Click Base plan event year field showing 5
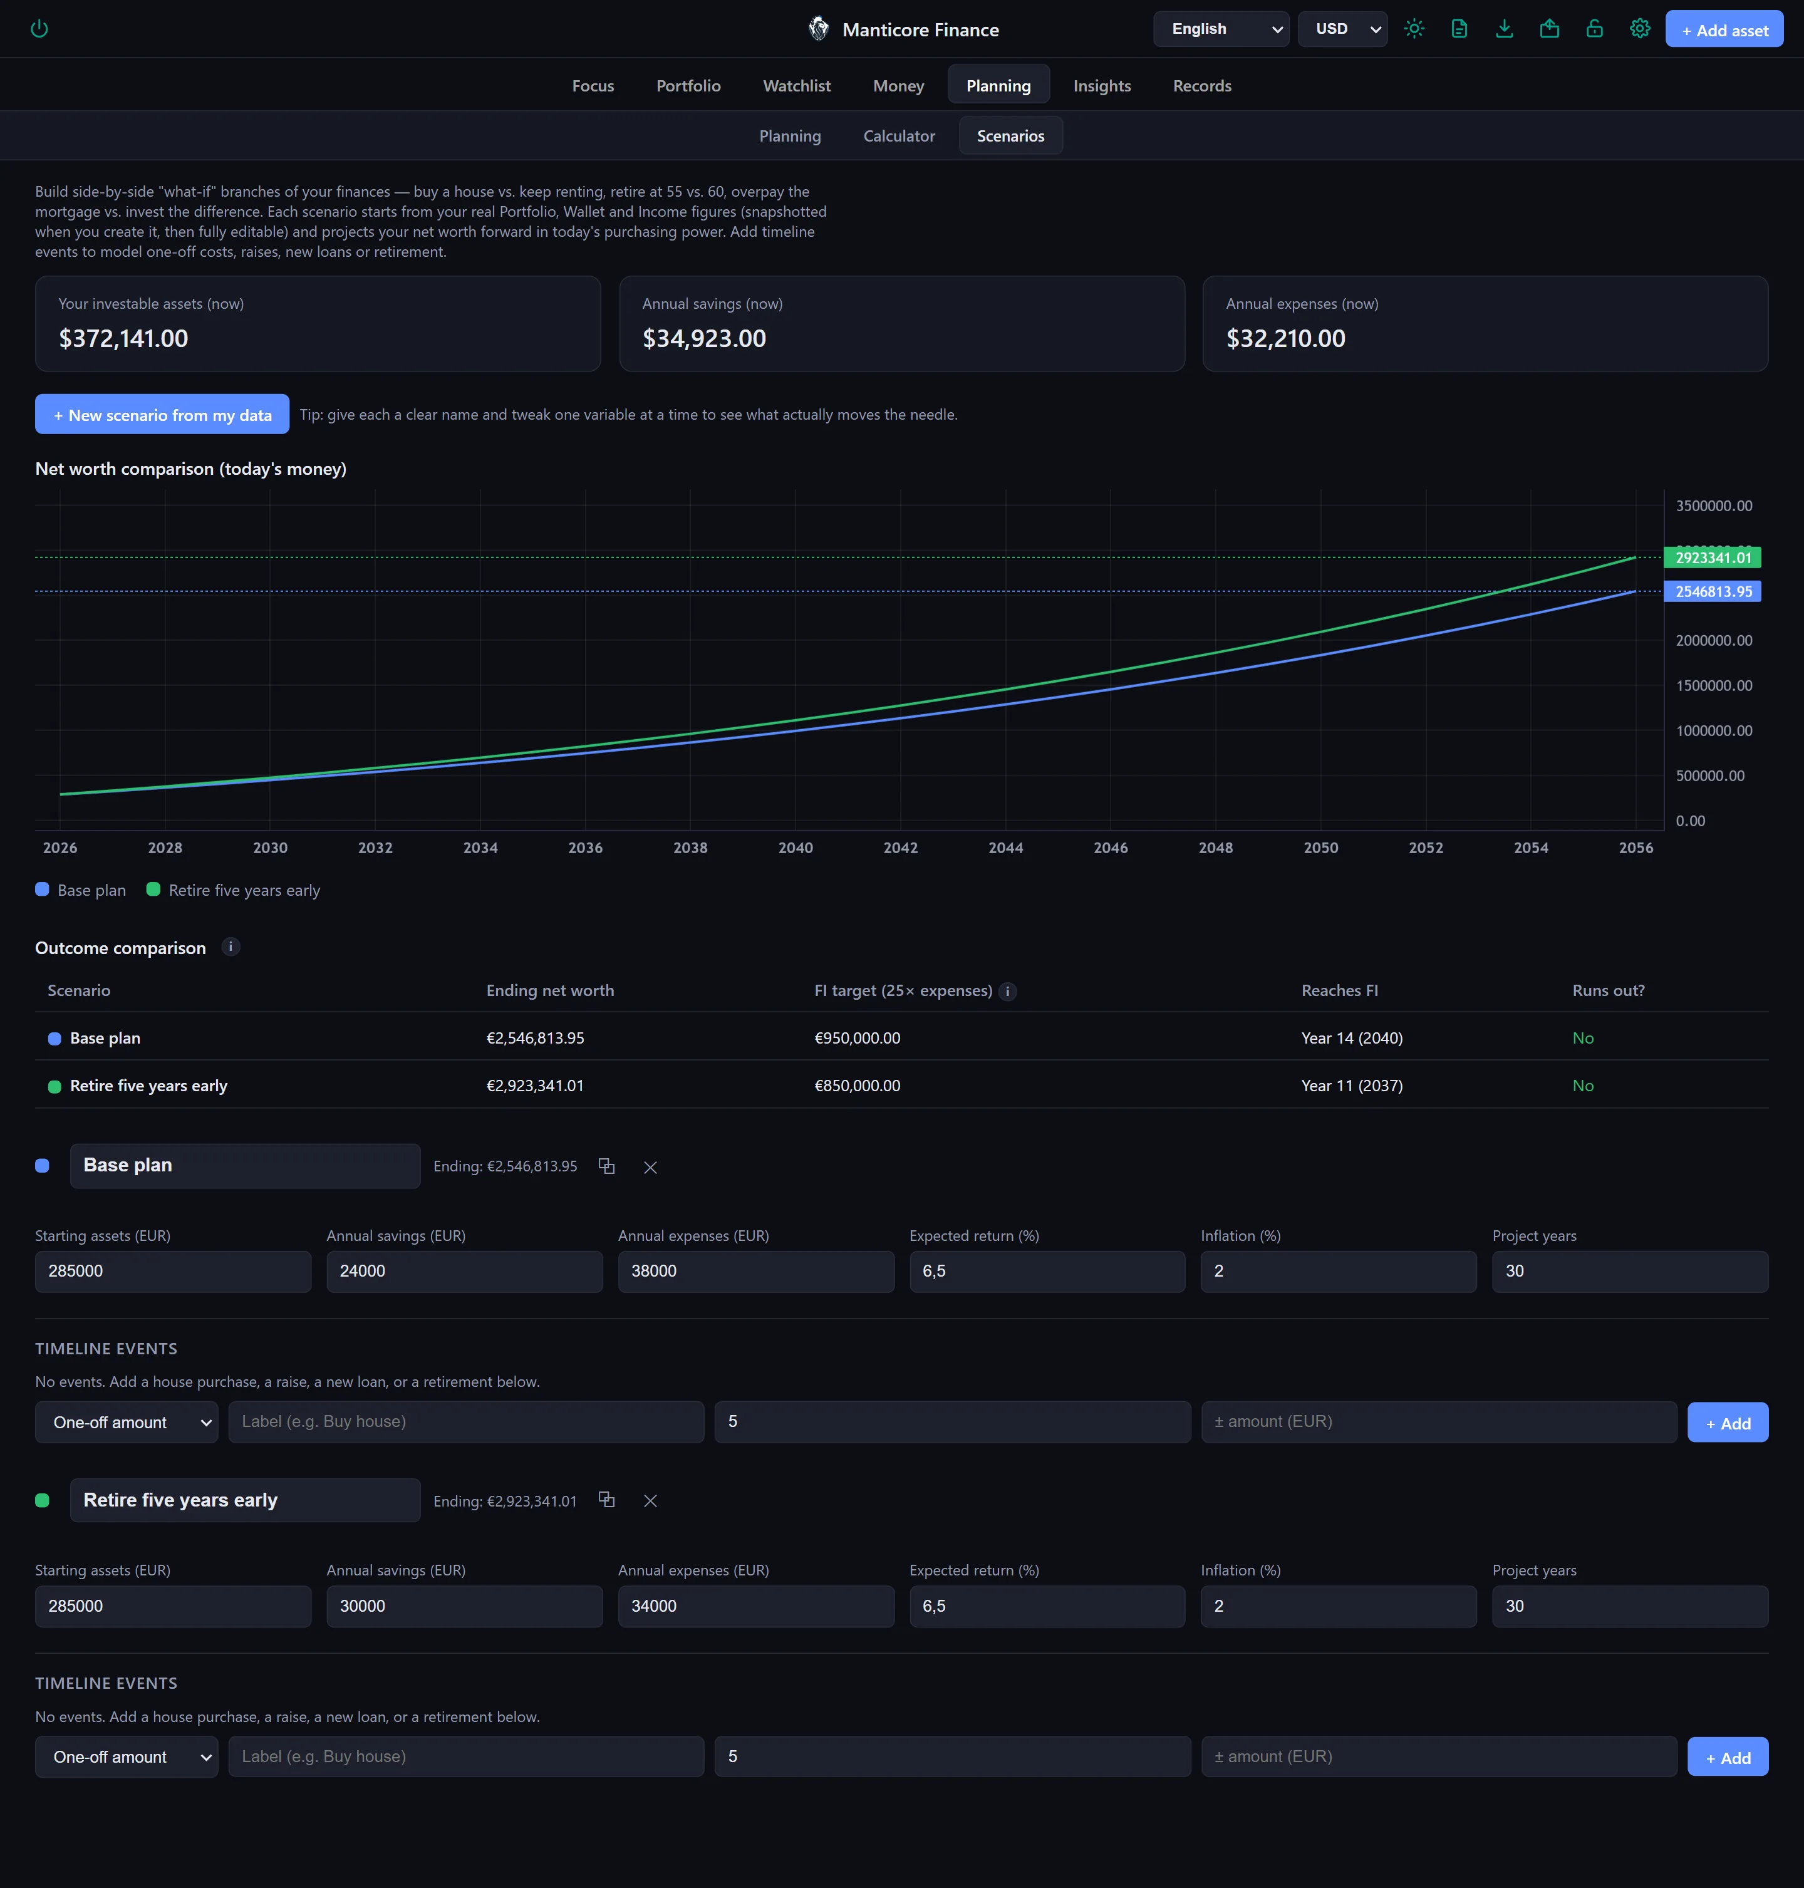The image size is (1804, 1888). click(952, 1421)
